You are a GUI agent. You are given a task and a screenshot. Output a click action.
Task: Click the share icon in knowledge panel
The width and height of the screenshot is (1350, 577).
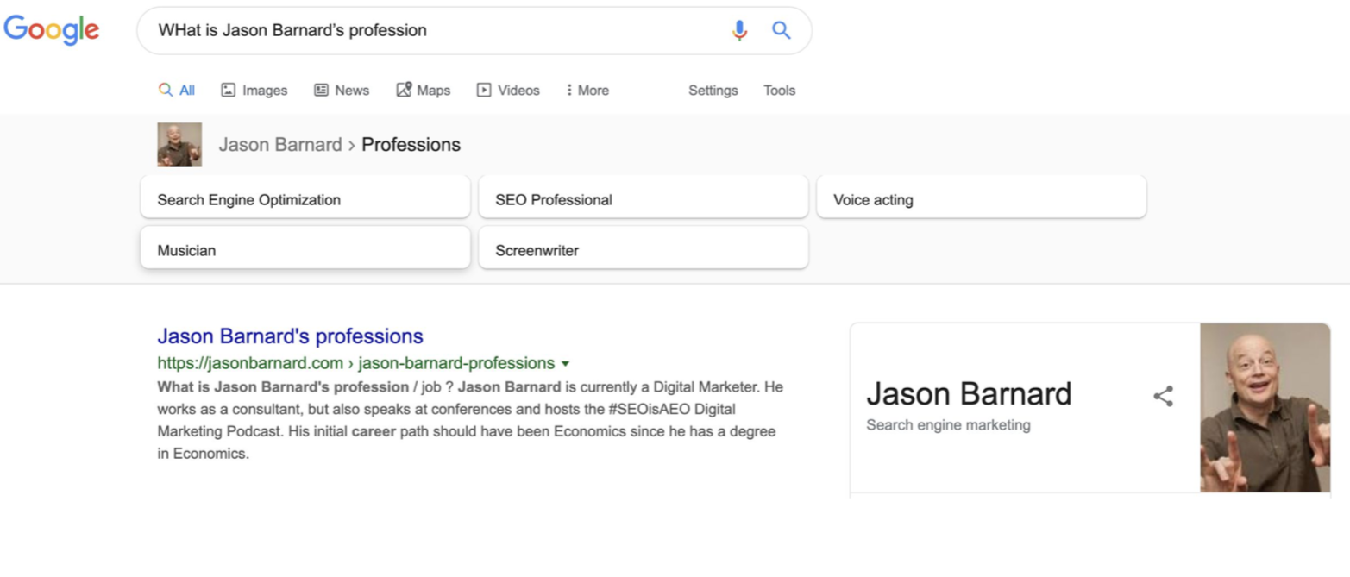(x=1163, y=396)
